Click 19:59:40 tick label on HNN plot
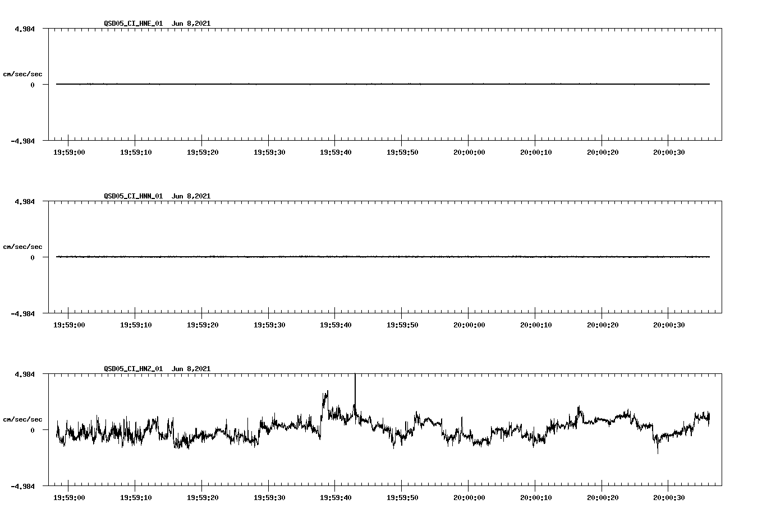Viewport: 762px width, 518px height. pos(336,325)
